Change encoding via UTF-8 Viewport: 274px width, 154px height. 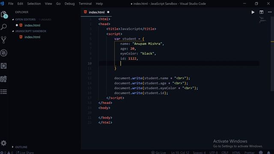(x=214, y=153)
